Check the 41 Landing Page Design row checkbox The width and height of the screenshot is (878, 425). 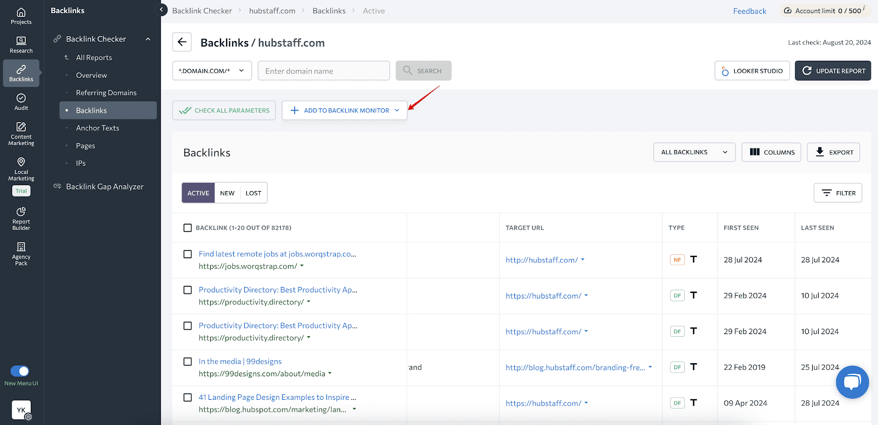188,398
